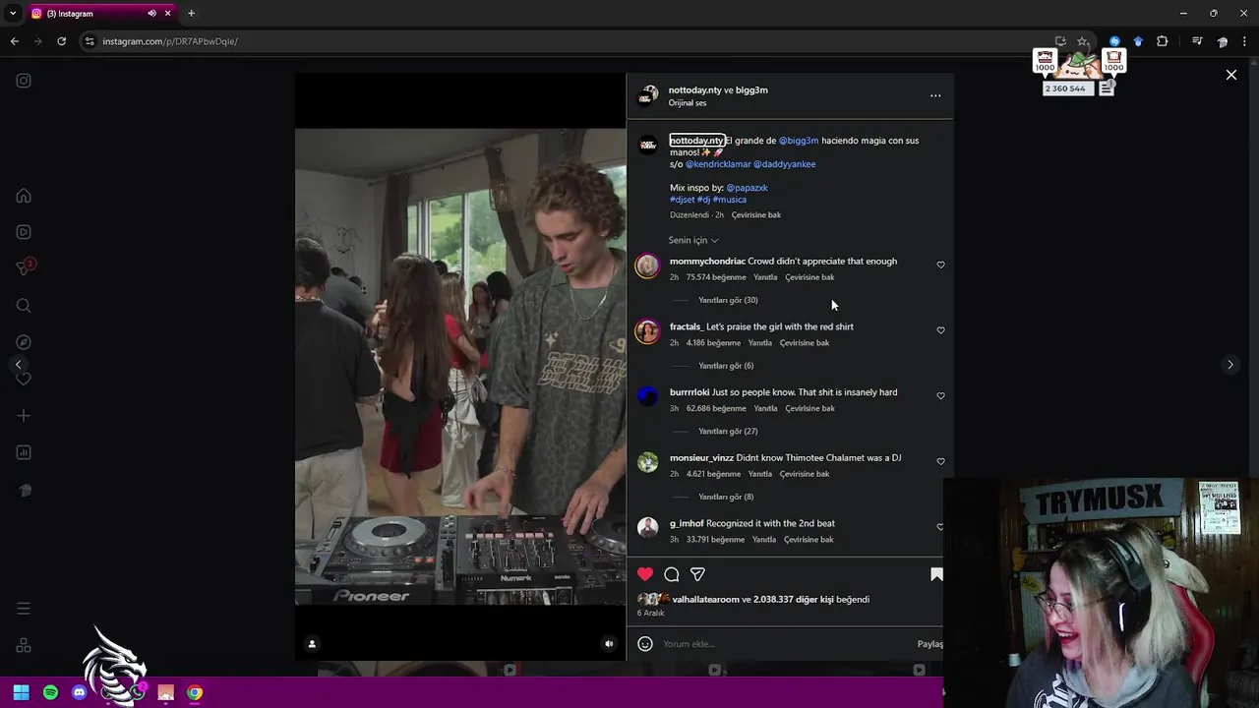Click the Create plus icon

pyautogui.click(x=24, y=416)
